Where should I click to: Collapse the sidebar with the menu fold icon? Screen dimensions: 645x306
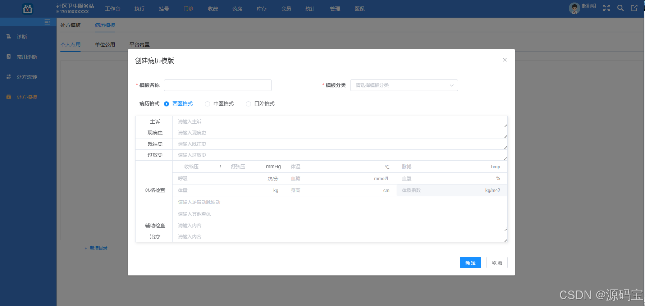point(47,22)
